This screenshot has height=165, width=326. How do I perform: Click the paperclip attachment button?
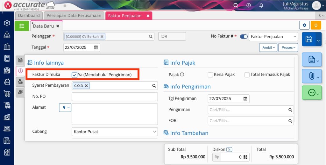pyautogui.click(x=312, y=76)
